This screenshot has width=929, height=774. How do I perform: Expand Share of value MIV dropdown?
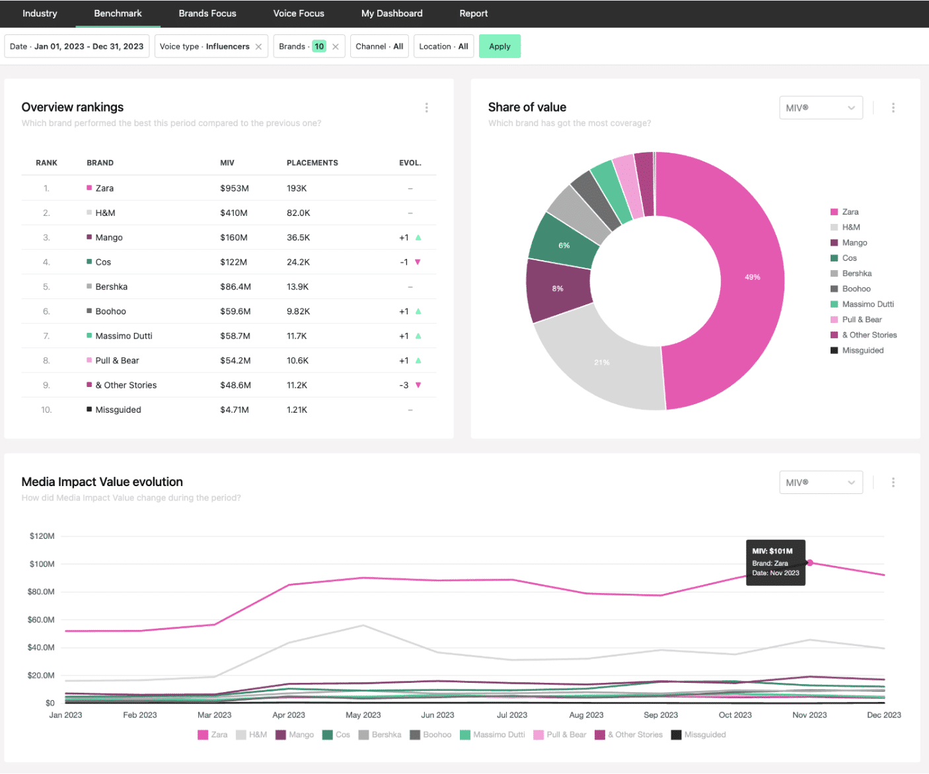click(x=821, y=108)
